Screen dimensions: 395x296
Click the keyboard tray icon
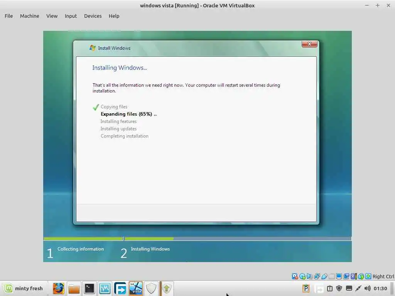click(x=349, y=288)
